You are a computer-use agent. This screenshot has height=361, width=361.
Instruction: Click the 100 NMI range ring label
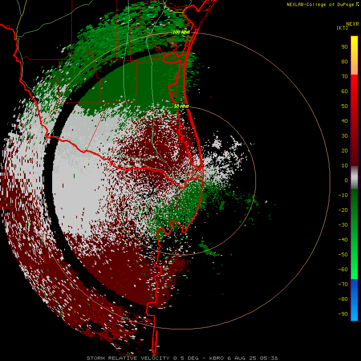(181, 32)
